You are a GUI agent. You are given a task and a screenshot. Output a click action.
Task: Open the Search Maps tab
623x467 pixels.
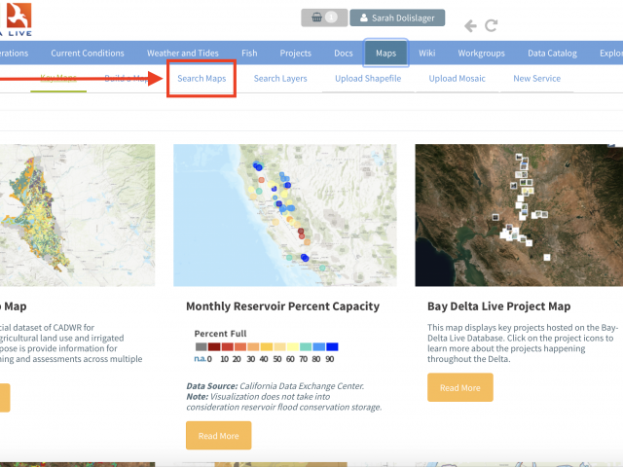tap(202, 78)
